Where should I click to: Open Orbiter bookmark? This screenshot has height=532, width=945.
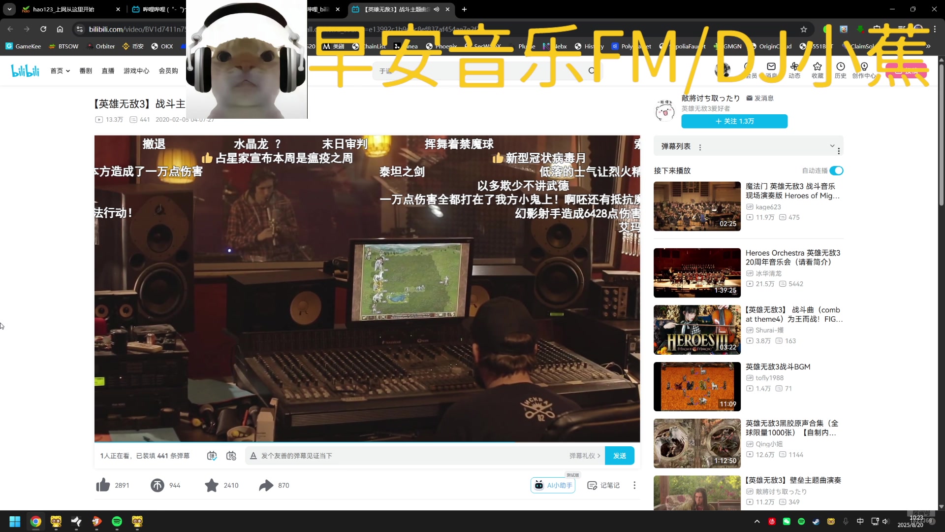point(100,46)
